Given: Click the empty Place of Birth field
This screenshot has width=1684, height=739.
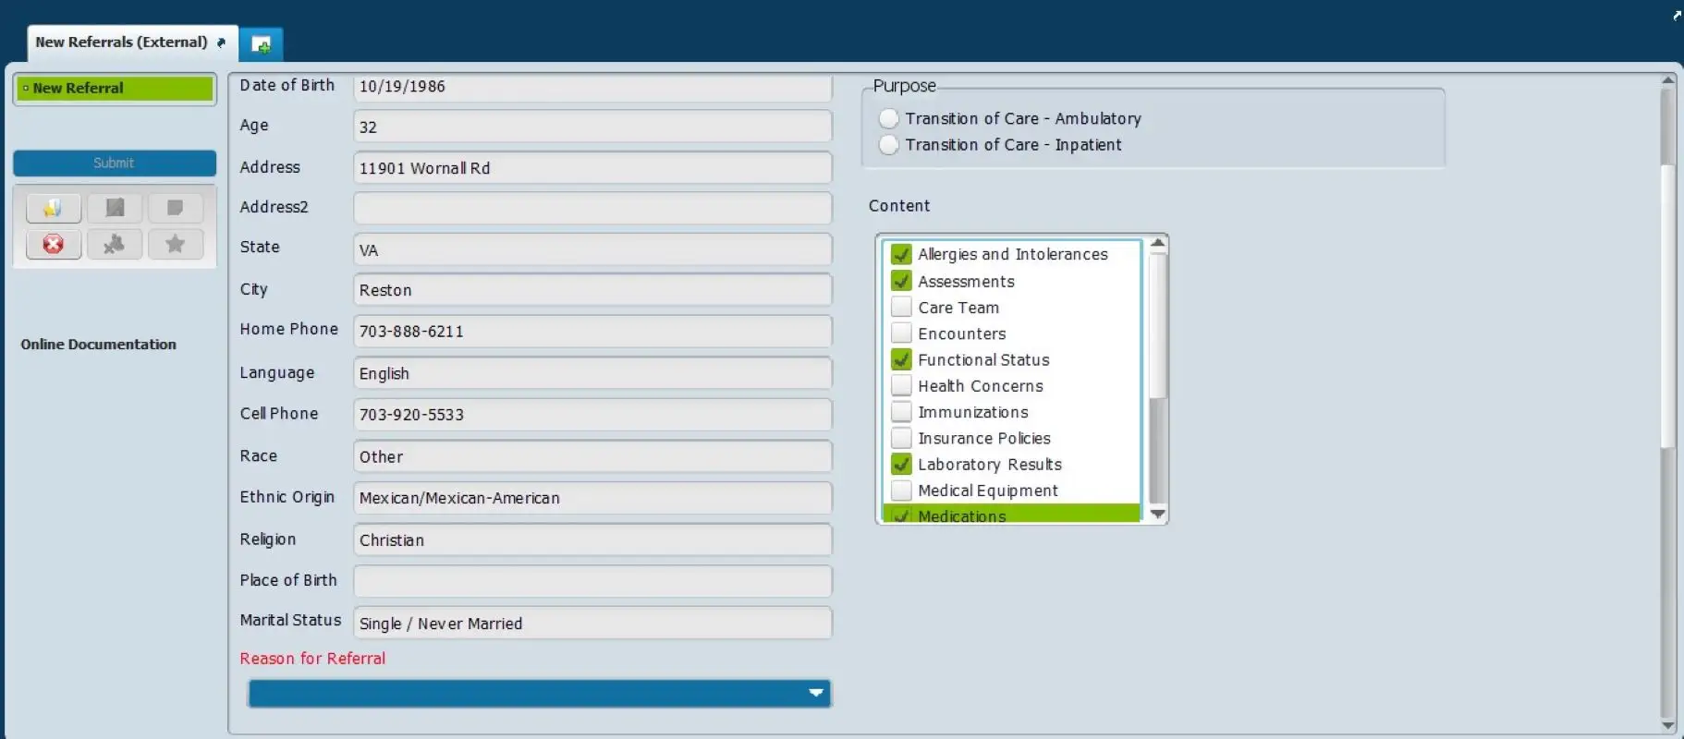Looking at the screenshot, I should [x=592, y=581].
